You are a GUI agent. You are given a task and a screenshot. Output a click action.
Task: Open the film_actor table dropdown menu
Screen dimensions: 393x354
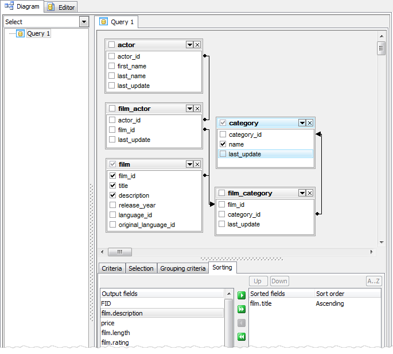pyautogui.click(x=190, y=109)
